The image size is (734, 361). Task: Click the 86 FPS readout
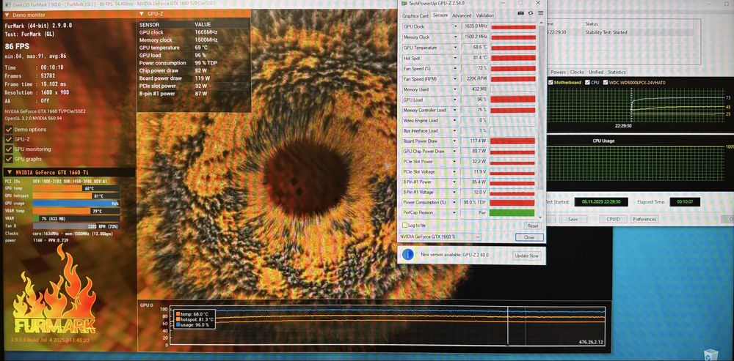(17, 46)
